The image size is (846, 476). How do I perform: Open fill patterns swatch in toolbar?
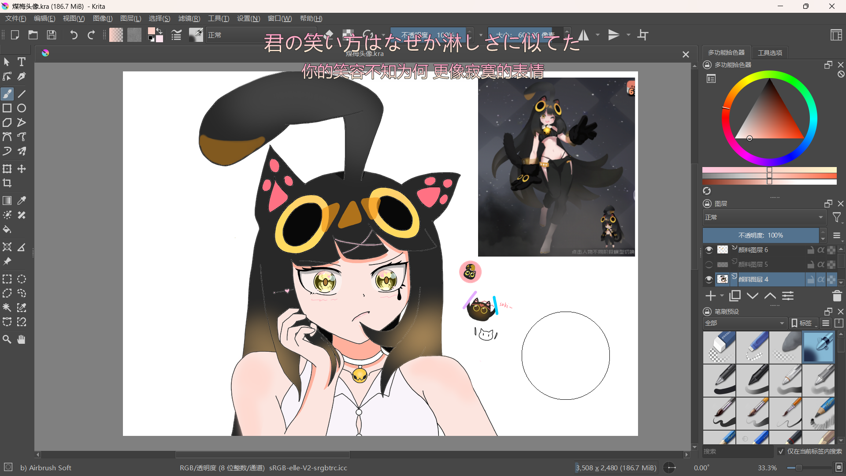pos(134,35)
